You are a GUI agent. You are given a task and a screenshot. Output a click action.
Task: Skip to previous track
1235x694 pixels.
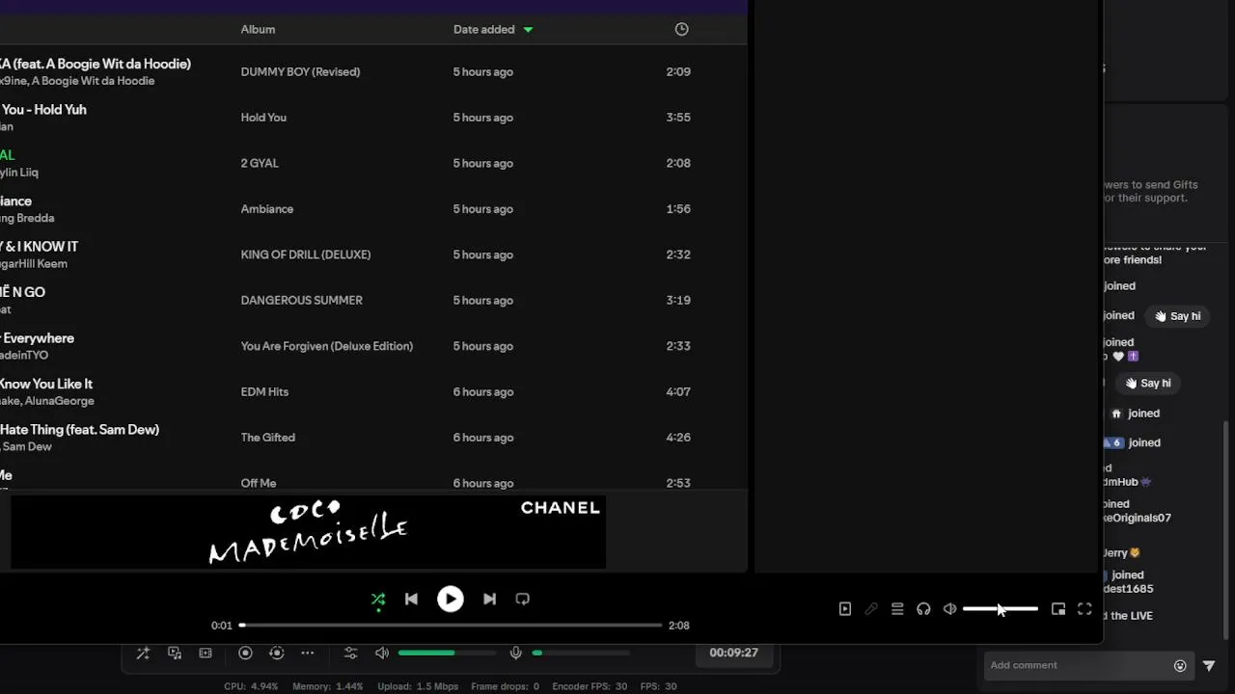coord(411,599)
